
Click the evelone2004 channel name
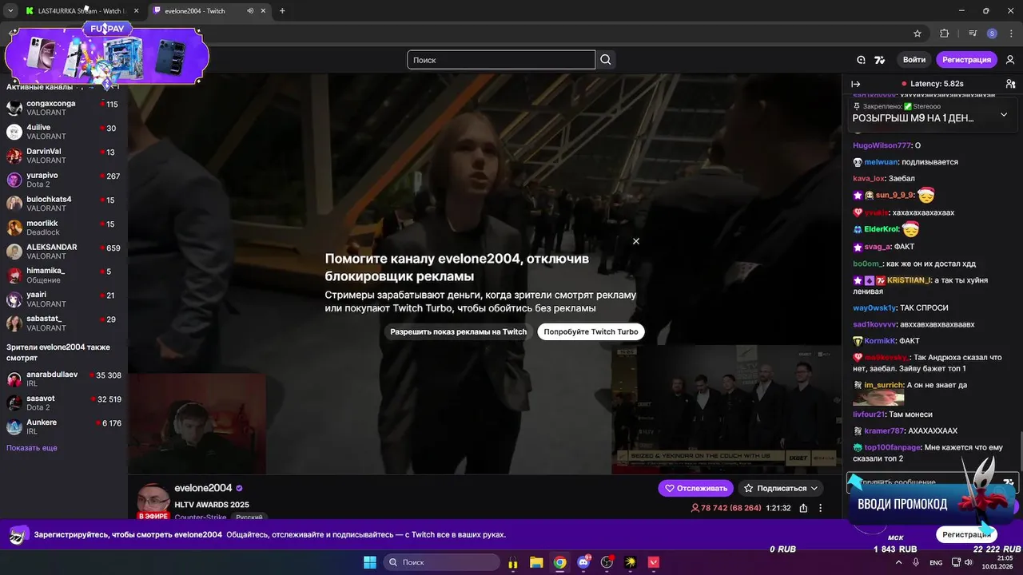pyautogui.click(x=203, y=488)
